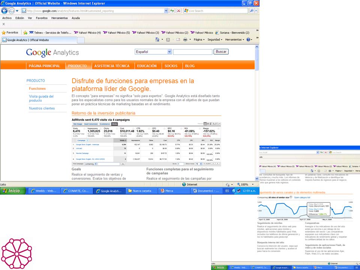
Task: Open the Página command dropdown
Action: click(x=199, y=39)
